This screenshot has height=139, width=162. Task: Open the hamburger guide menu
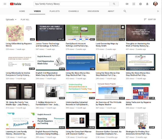pyautogui.click(x=5, y=4)
